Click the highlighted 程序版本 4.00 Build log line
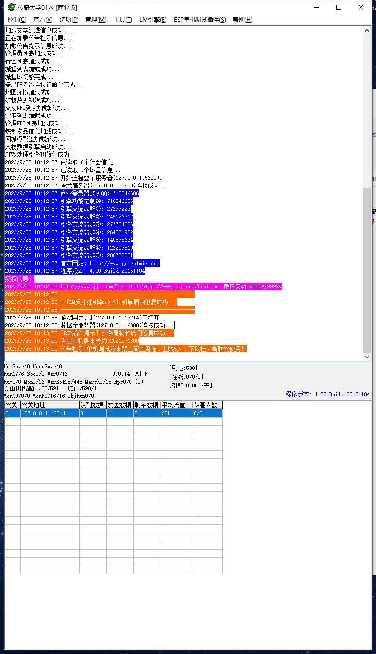Image resolution: width=376 pixels, height=654 pixels. [75, 271]
